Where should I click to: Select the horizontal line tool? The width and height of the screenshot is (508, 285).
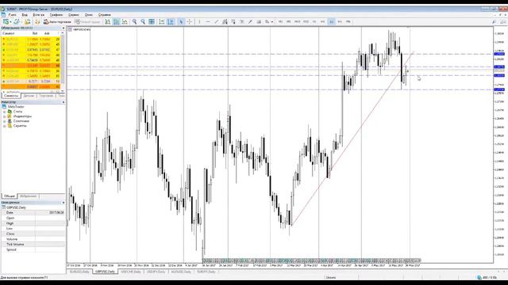point(208,21)
